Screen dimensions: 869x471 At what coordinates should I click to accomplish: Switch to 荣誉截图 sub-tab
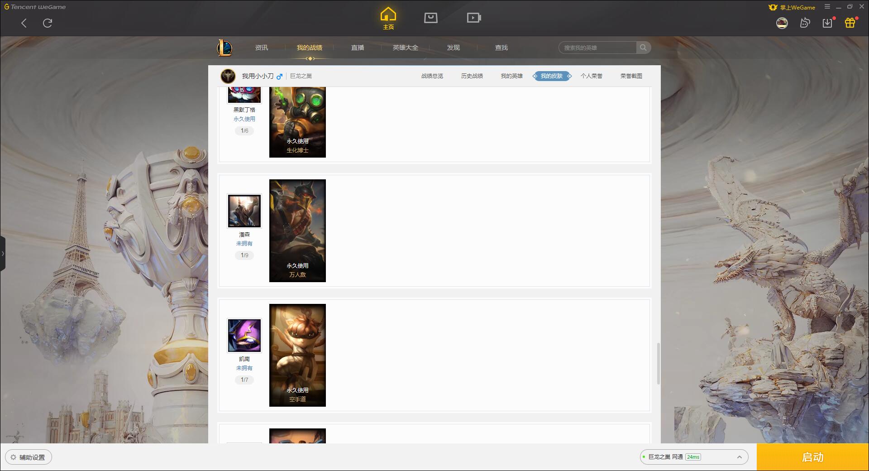pos(631,76)
